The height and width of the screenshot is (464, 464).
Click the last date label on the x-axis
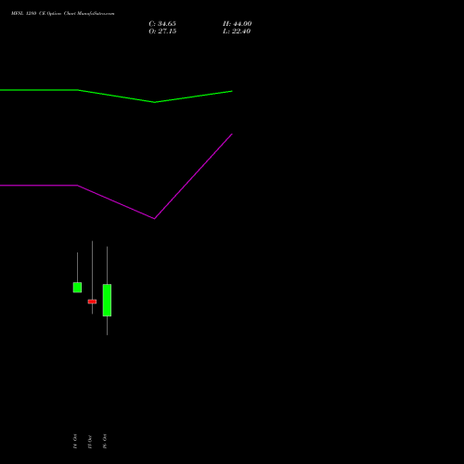tap(105, 442)
